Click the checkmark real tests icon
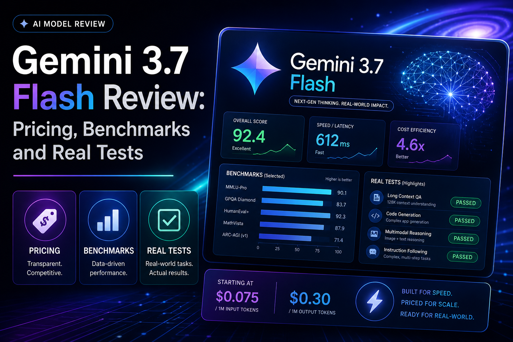 (169, 220)
